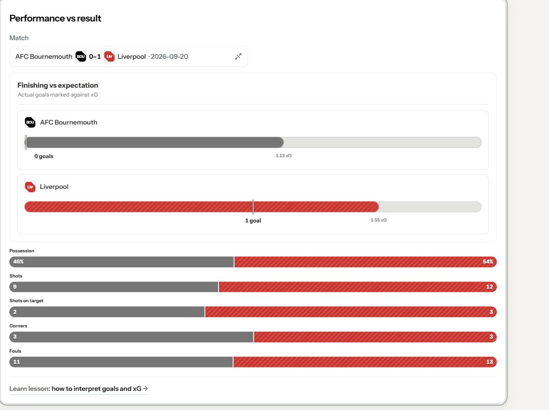Screen dimensions: 549x410
Task: Open the match selector expand arrows icon
Action: (238, 56)
